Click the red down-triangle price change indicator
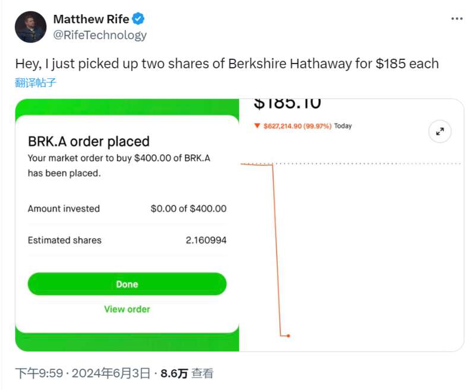475x390 pixels. pyautogui.click(x=257, y=126)
